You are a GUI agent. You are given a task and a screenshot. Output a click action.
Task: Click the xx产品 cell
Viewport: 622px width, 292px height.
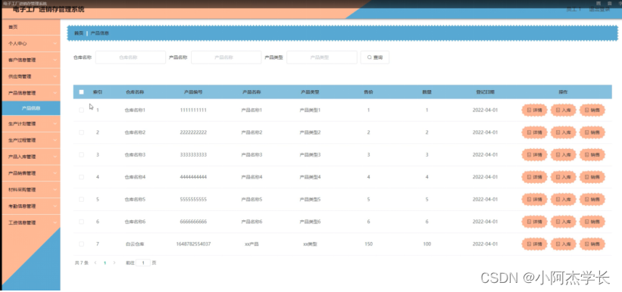[252, 244]
